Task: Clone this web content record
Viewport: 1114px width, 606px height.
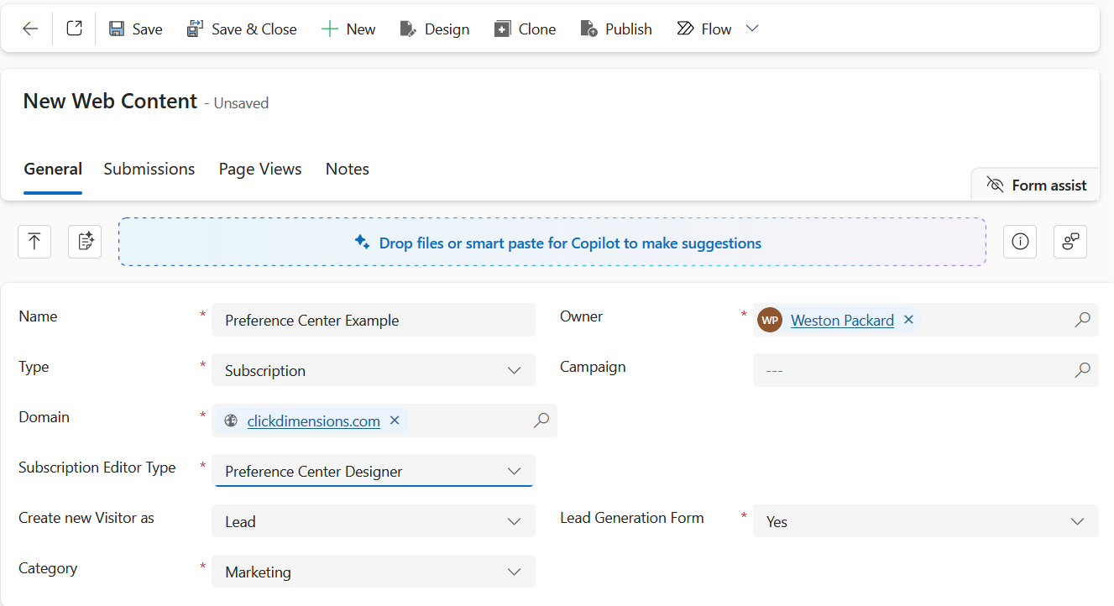Action: (526, 29)
